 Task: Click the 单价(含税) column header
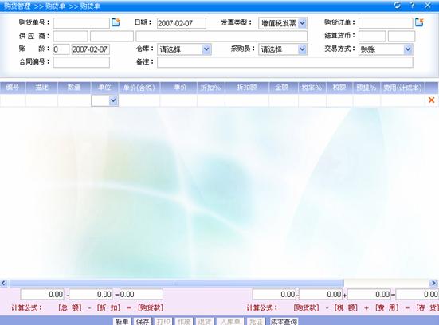click(x=139, y=88)
